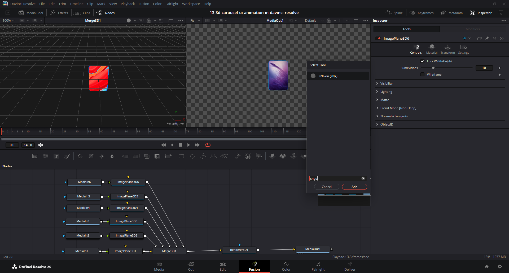Lock the ImagePlane3D6 tool controls
The image size is (509, 273).
[x=494, y=38]
